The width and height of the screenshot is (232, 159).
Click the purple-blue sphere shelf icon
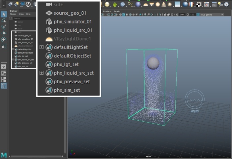coord(138,4)
